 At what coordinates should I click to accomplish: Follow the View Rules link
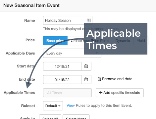tap(71, 105)
